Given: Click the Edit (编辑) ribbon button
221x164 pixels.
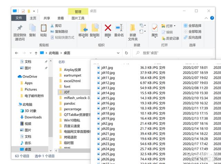Looking at the screenshot, I should click(x=167, y=32).
